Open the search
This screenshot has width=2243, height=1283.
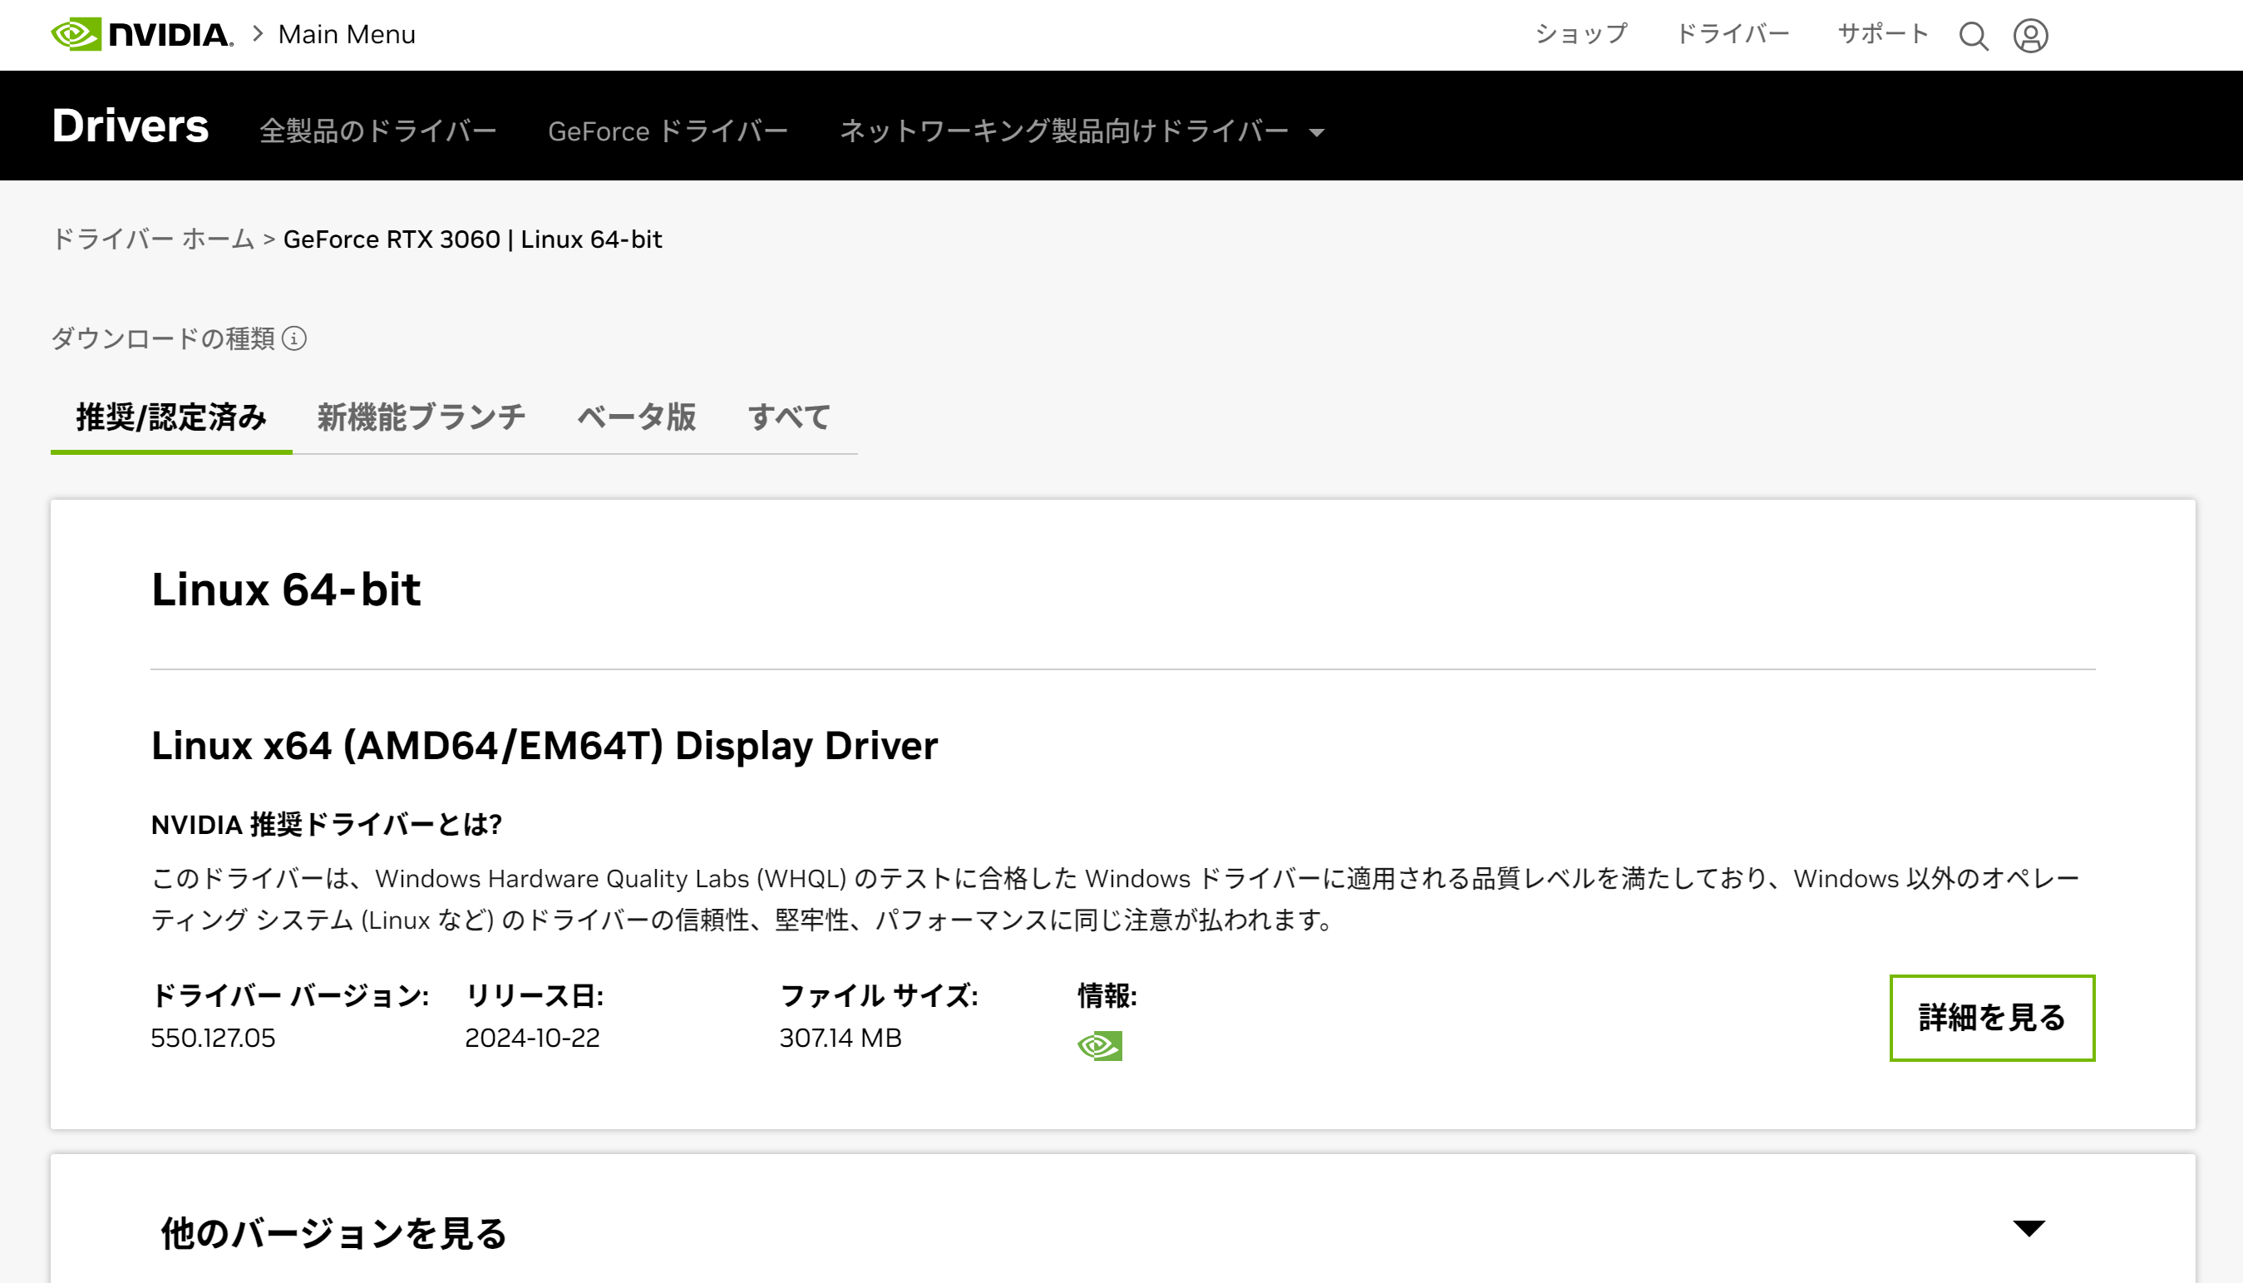tap(1974, 35)
